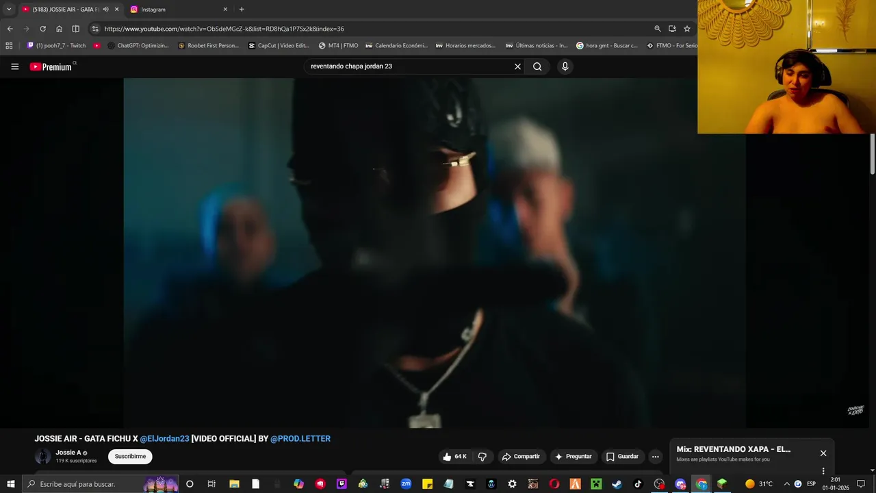
Task: Dislike the video
Action: [x=482, y=457]
